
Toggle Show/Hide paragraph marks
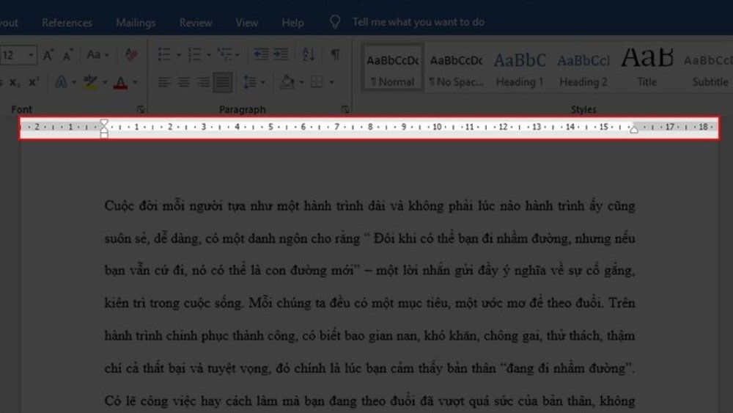(x=335, y=55)
